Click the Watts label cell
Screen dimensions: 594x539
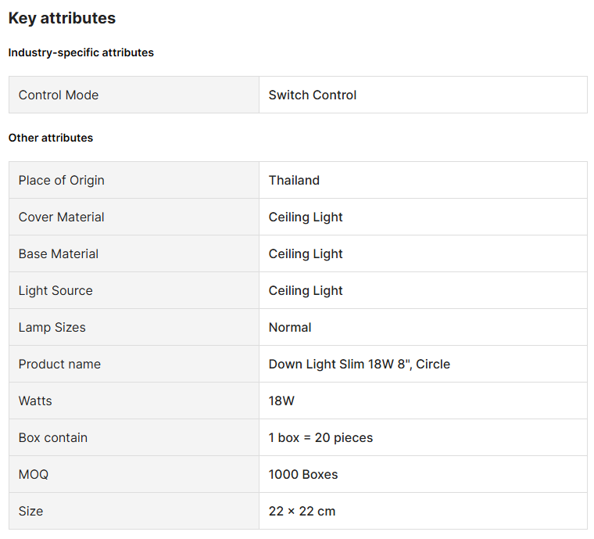(x=35, y=401)
